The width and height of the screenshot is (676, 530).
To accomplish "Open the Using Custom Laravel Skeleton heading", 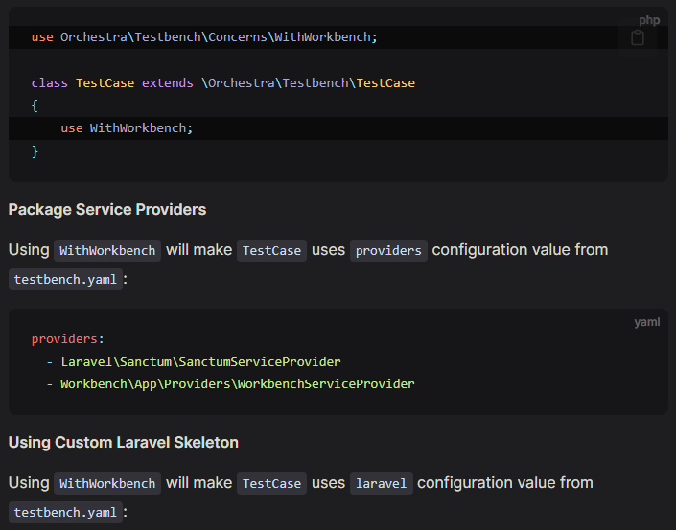I will click(x=124, y=442).
